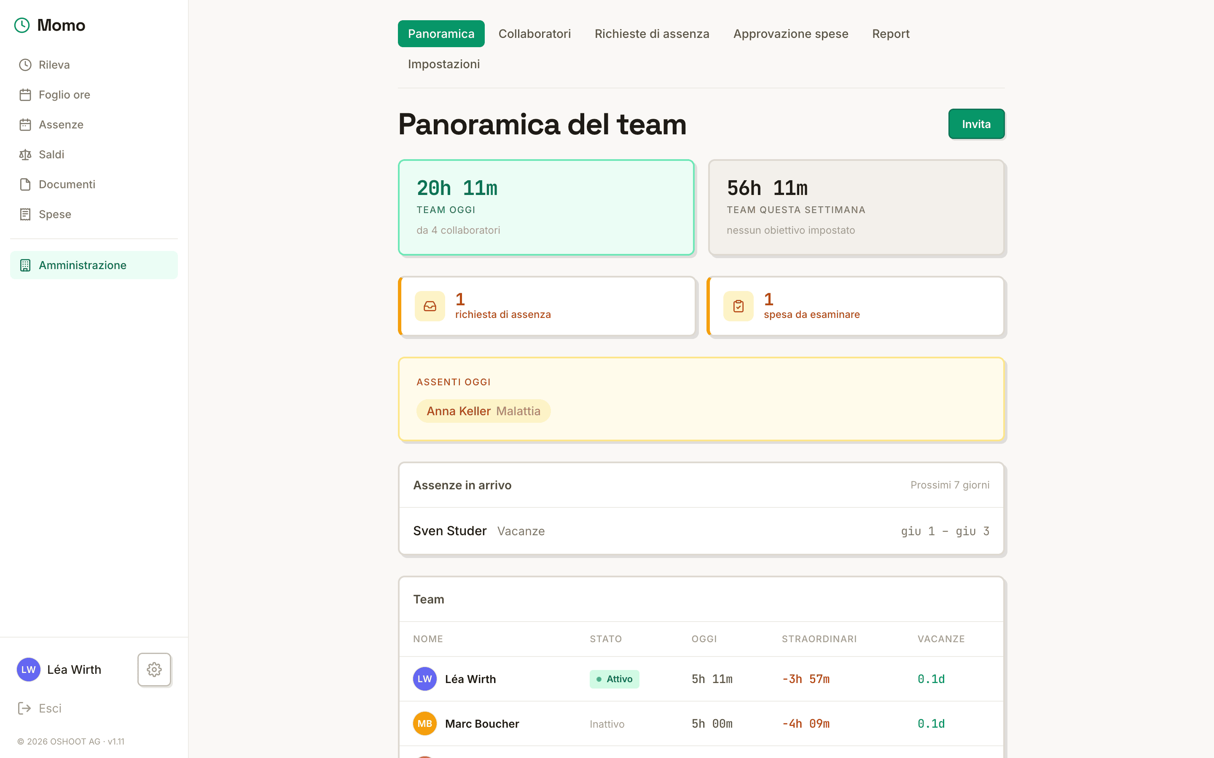1214x758 pixels.
Task: Open Documenti in the sidebar
Action: (x=94, y=184)
